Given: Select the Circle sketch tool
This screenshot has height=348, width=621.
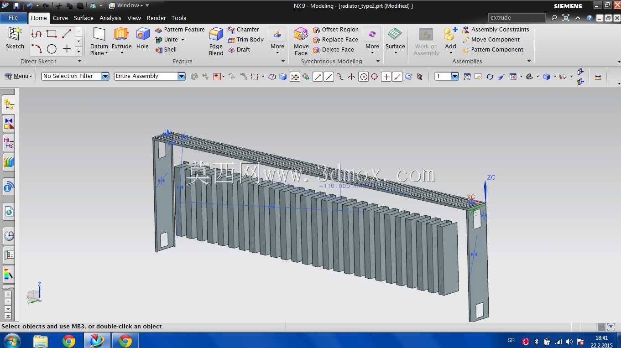Looking at the screenshot, I should coord(52,49).
